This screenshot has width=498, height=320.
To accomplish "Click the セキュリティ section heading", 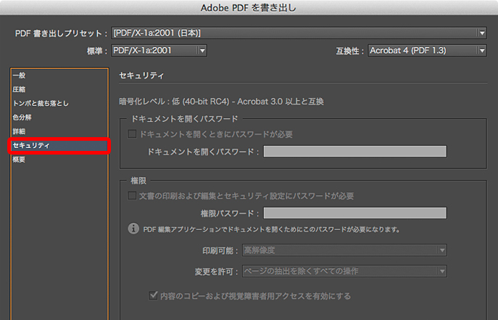I will pos(141,75).
